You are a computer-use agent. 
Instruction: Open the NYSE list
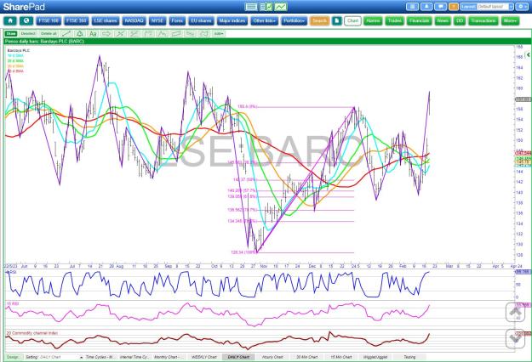(157, 20)
